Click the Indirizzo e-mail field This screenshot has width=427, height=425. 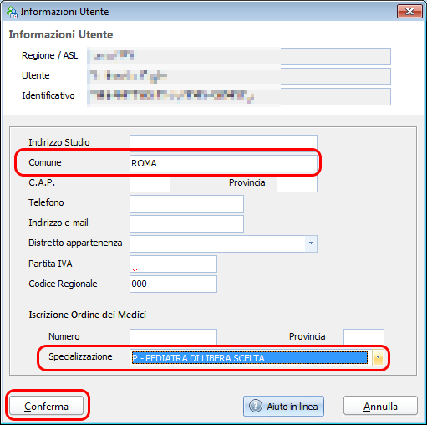click(x=186, y=223)
